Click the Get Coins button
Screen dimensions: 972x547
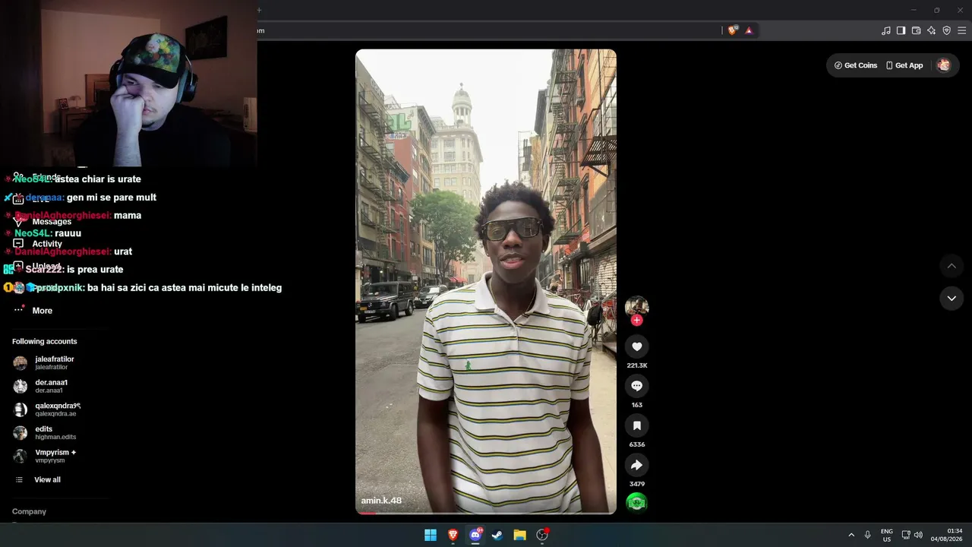pyautogui.click(x=856, y=65)
